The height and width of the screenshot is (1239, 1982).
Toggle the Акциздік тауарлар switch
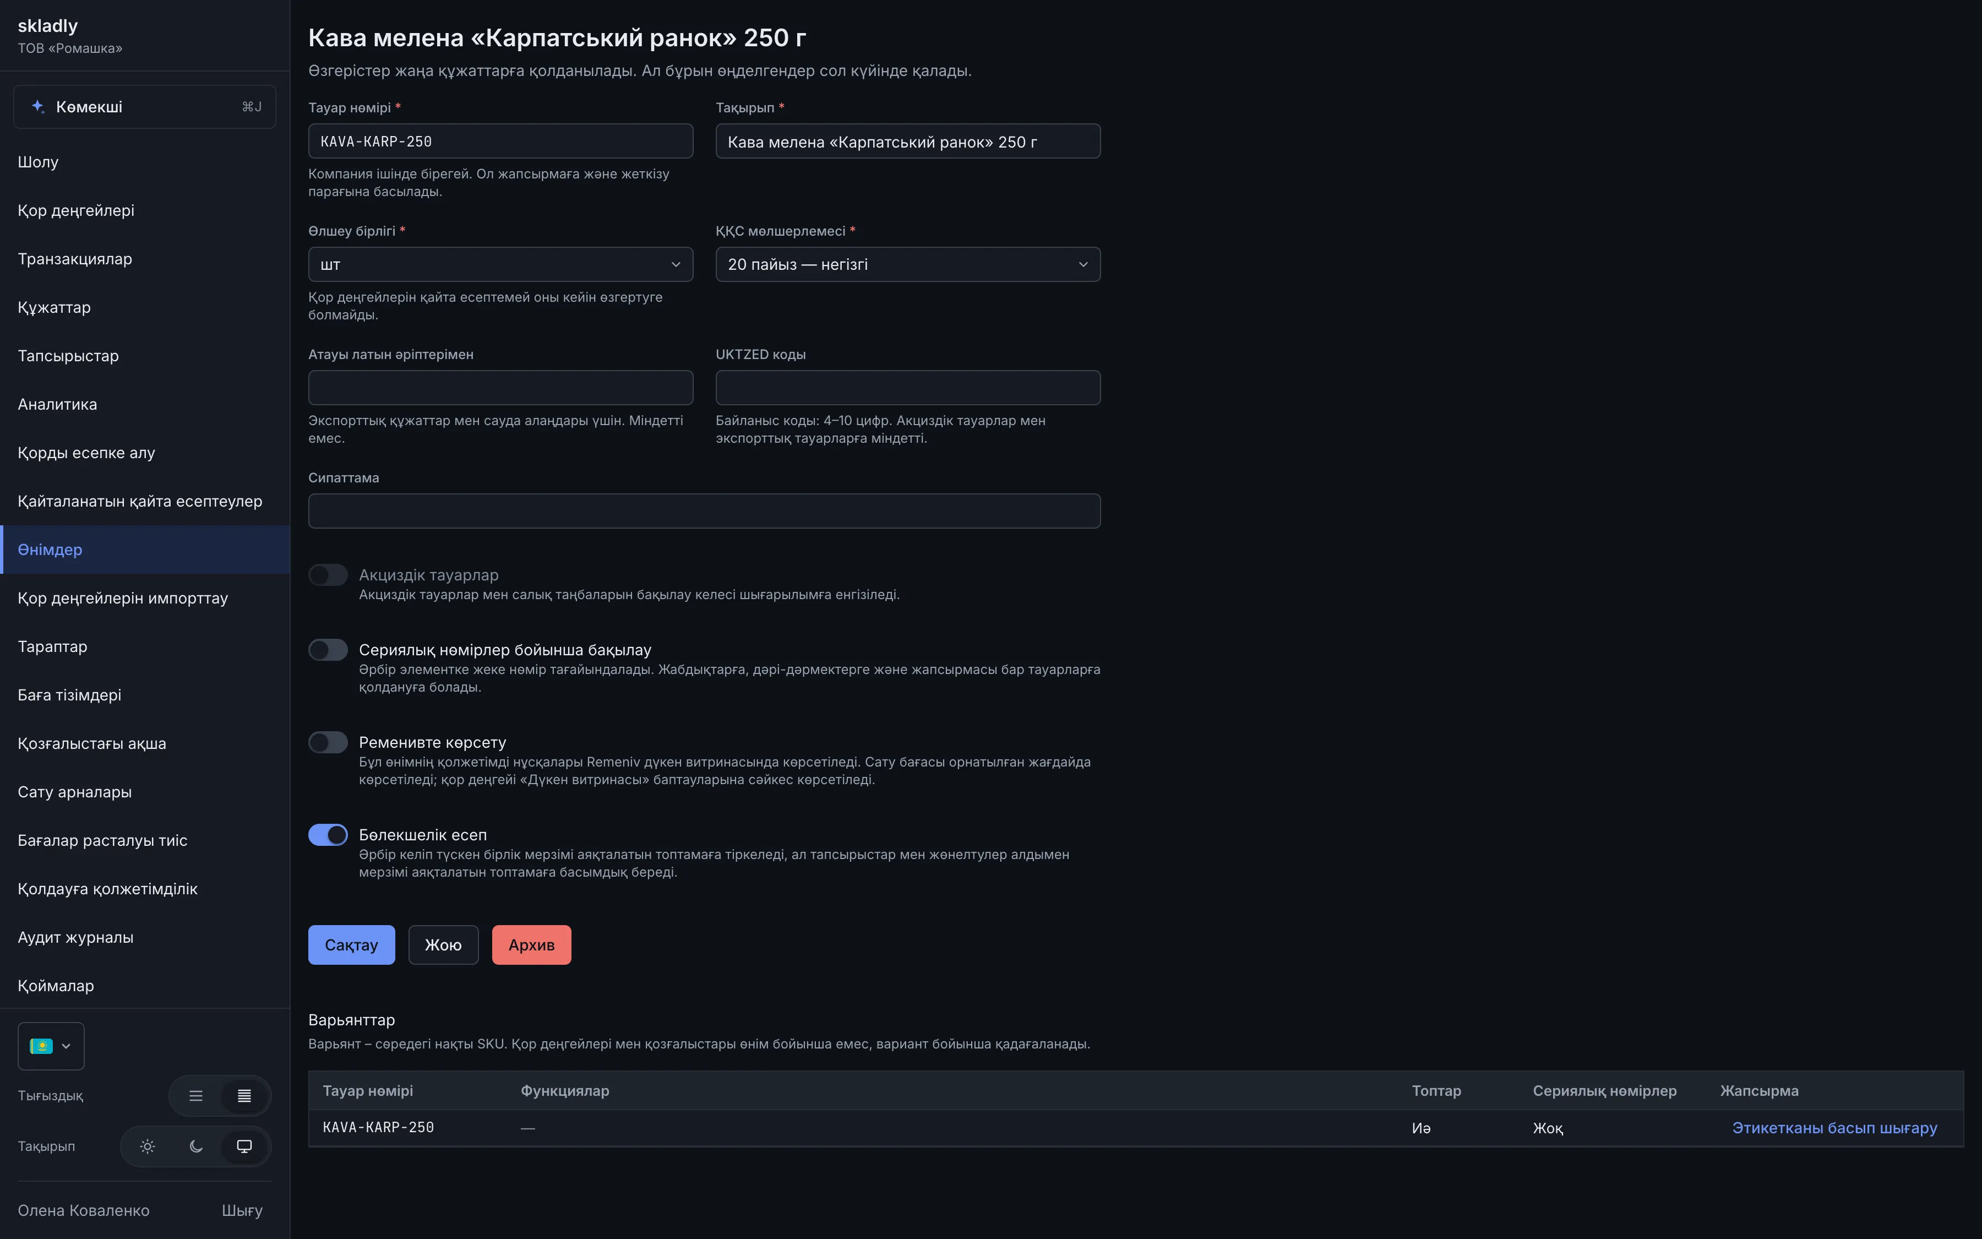pos(328,575)
